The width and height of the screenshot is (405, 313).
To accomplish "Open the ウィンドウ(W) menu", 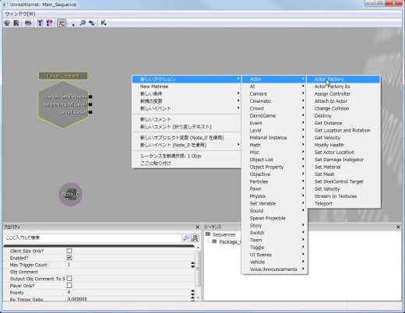I will [x=20, y=14].
